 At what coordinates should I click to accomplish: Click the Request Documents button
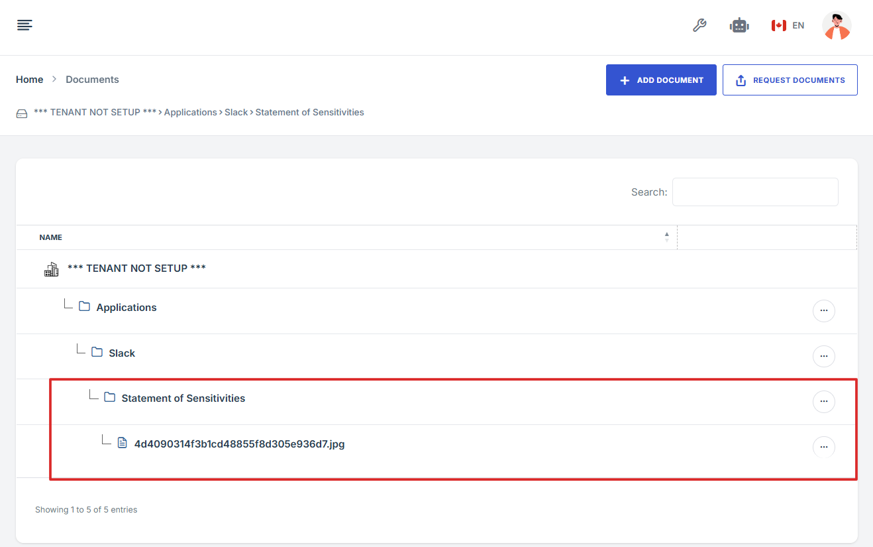(790, 80)
